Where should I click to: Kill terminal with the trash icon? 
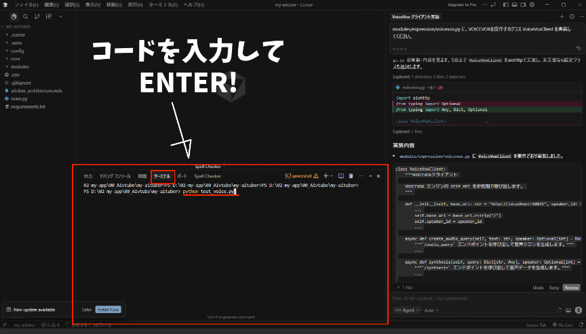click(x=351, y=175)
